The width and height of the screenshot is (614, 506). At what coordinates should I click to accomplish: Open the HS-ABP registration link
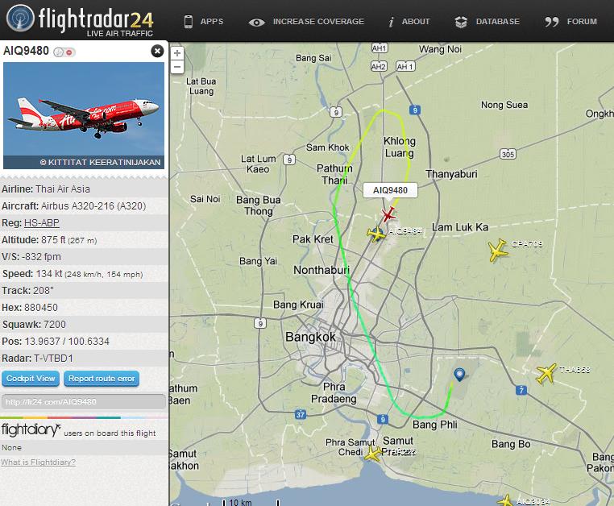[42, 223]
